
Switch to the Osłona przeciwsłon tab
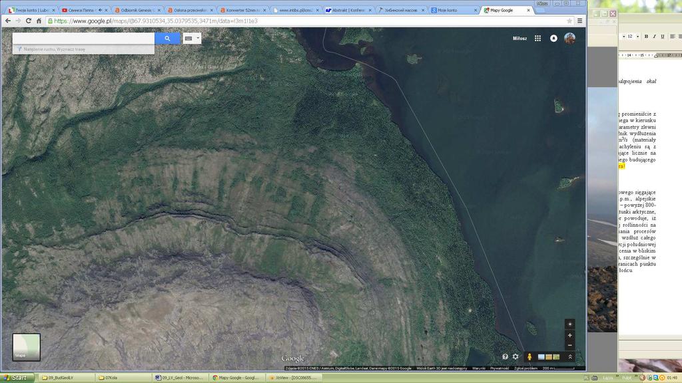pyautogui.click(x=189, y=10)
